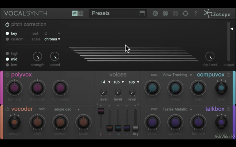Open help with the question mark

tap(196, 14)
